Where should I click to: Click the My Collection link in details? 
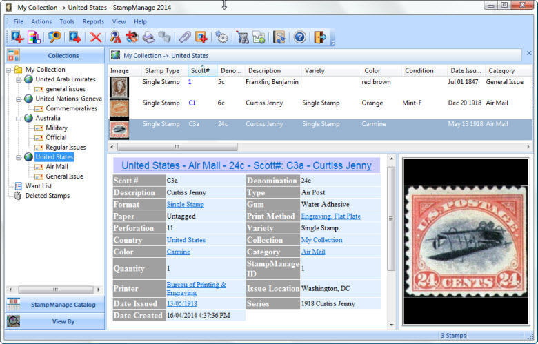tap(321, 240)
